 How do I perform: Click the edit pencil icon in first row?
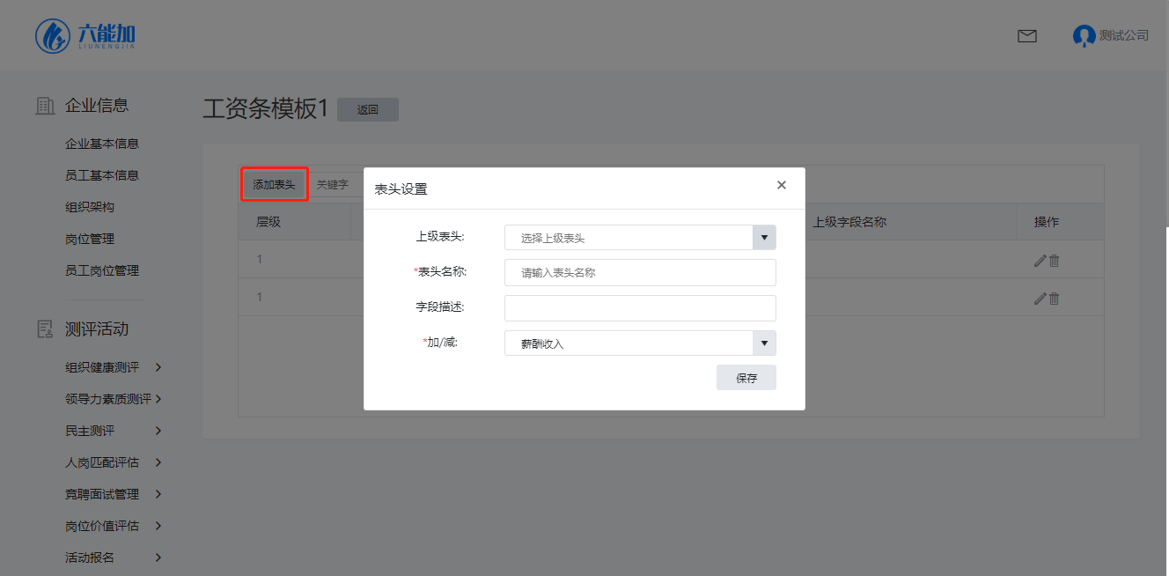tap(1040, 261)
